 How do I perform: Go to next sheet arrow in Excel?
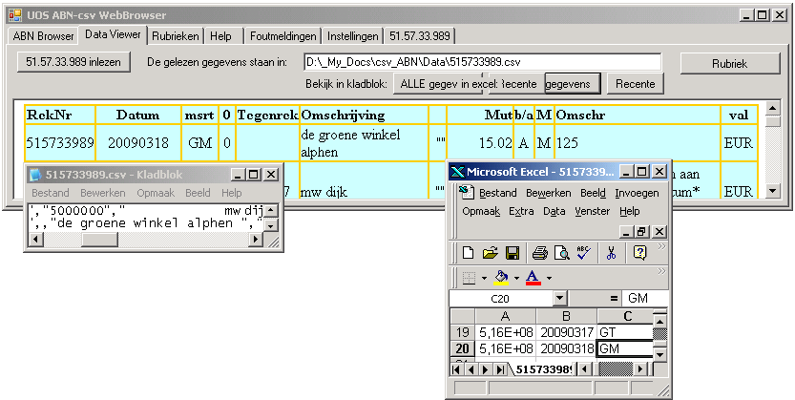pyautogui.click(x=485, y=369)
